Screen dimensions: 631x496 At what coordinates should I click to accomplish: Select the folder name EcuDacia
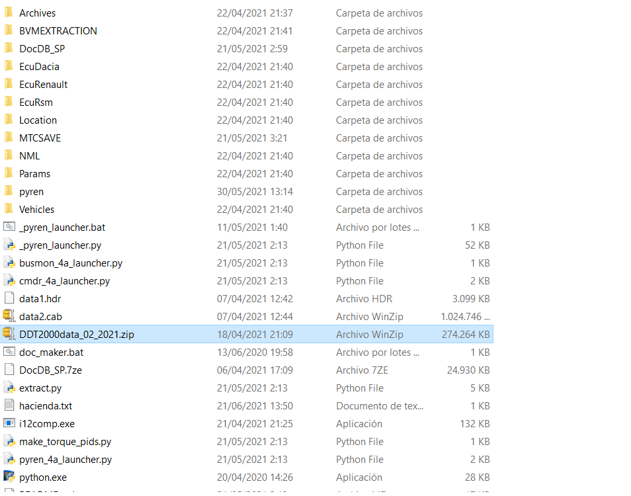pyautogui.click(x=39, y=67)
